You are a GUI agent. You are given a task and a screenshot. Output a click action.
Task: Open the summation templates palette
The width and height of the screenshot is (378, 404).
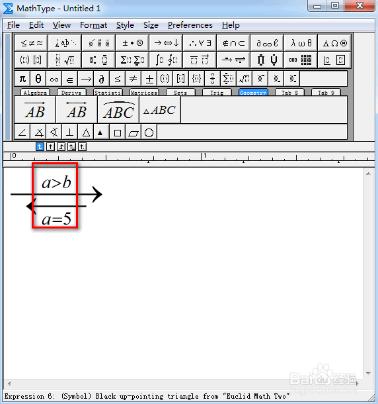point(132,60)
